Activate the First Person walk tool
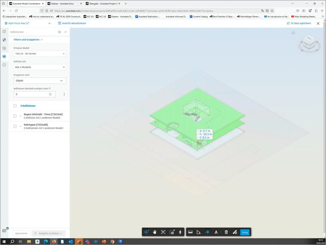 180,232
